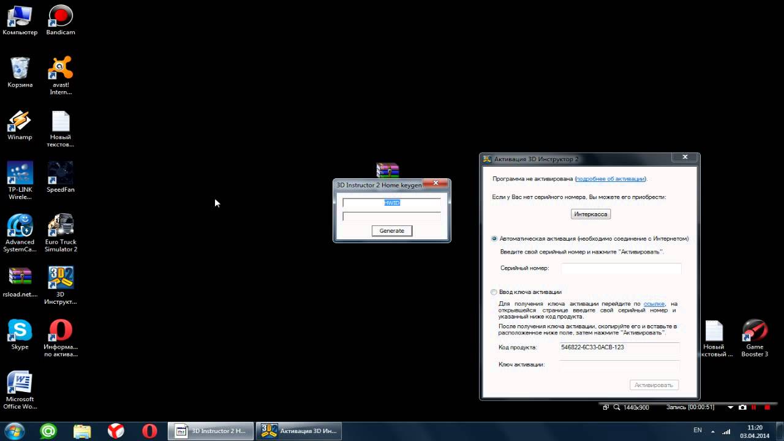The image size is (784, 441).
Task: Open the Mail.Ru Agent taskbar icon
Action: click(48, 431)
